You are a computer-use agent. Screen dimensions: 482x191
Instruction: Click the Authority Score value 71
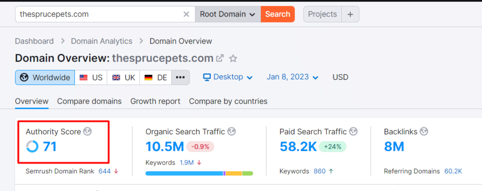[x=49, y=146]
